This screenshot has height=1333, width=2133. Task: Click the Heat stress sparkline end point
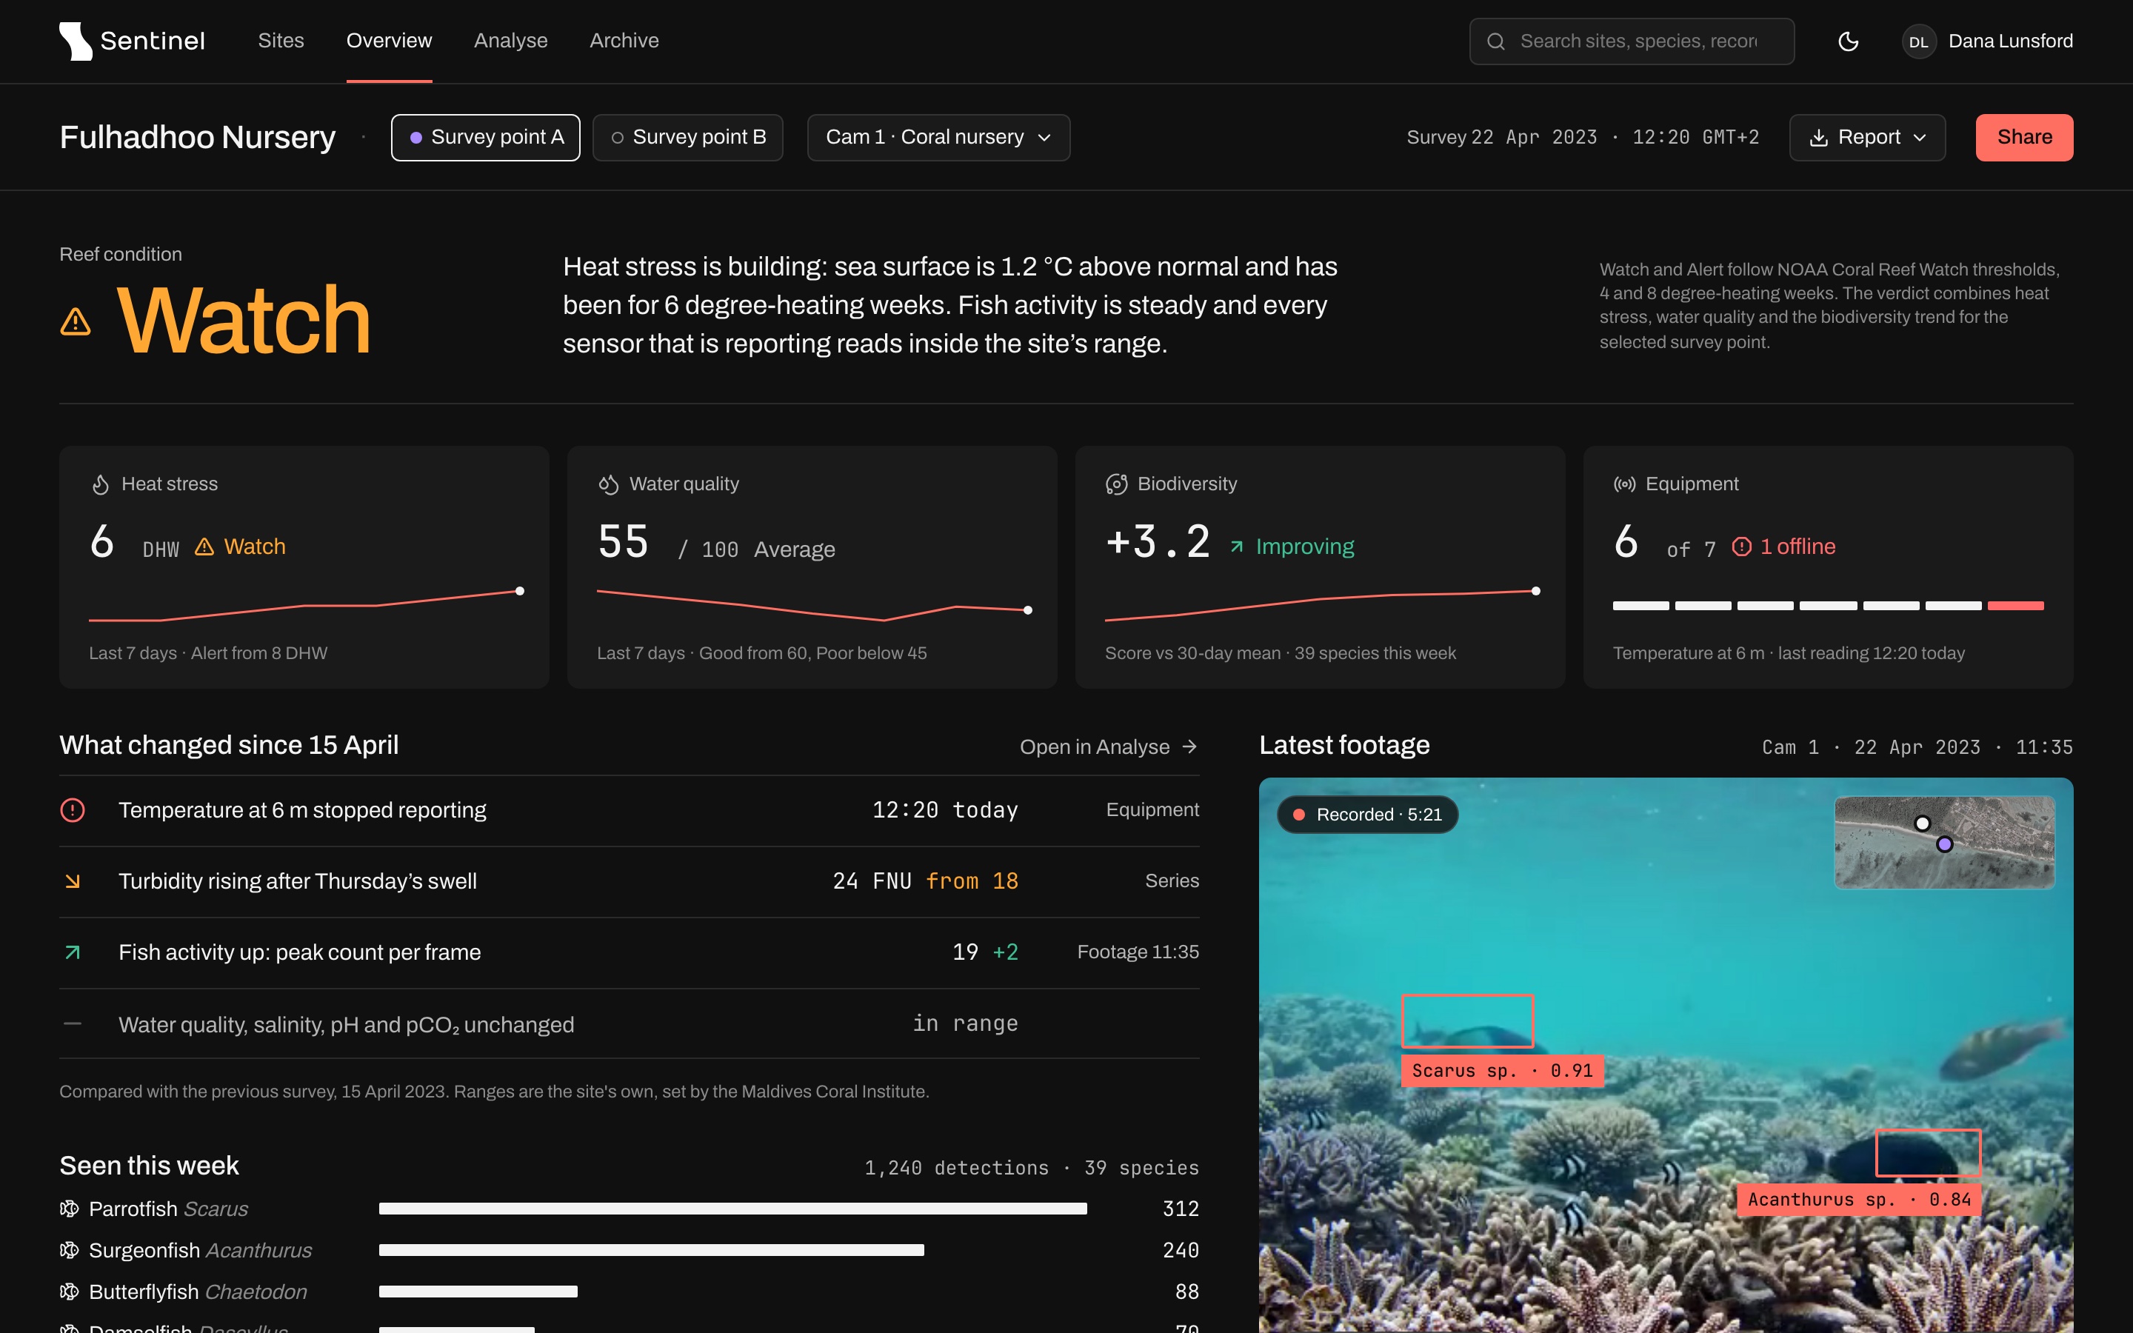(x=520, y=591)
